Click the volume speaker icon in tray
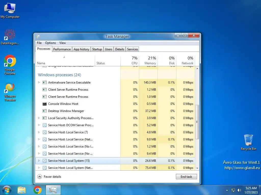The width and height of the screenshot is (261, 195). 239,190
